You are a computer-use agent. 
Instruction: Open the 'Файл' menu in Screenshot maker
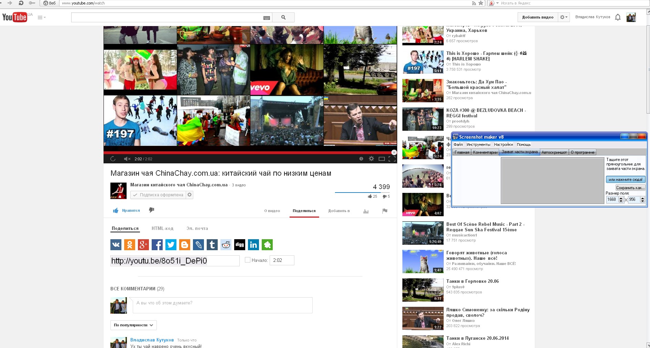(458, 144)
